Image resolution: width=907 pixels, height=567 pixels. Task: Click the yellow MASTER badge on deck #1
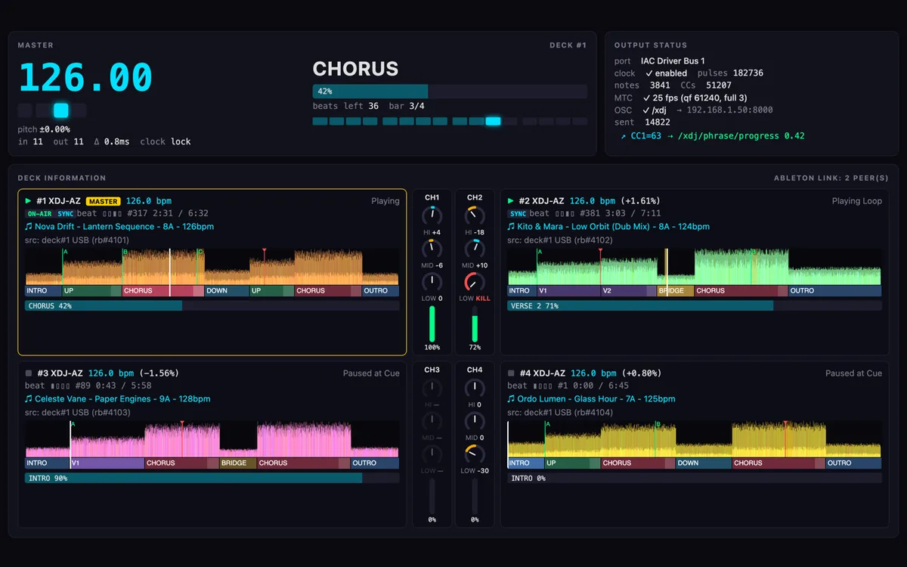pos(103,201)
